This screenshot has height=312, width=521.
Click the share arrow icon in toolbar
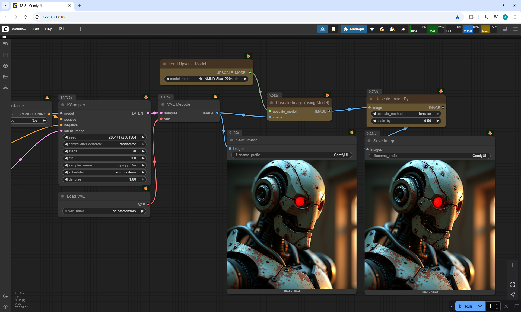point(403,29)
